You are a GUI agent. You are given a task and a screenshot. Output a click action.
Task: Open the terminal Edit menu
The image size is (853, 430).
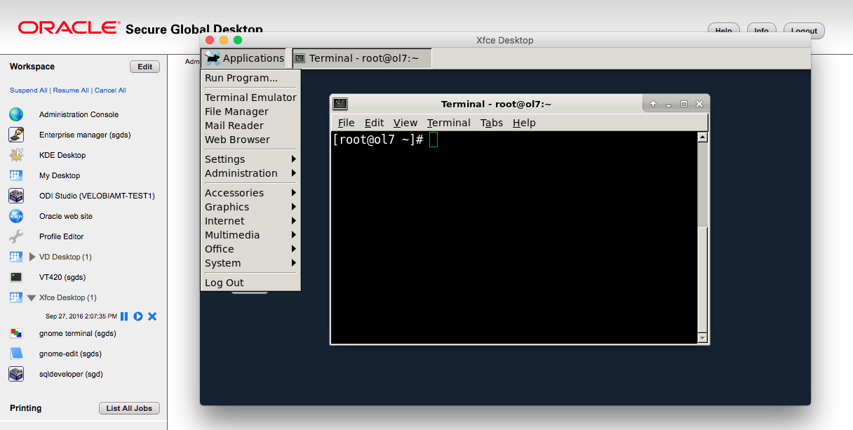(374, 123)
